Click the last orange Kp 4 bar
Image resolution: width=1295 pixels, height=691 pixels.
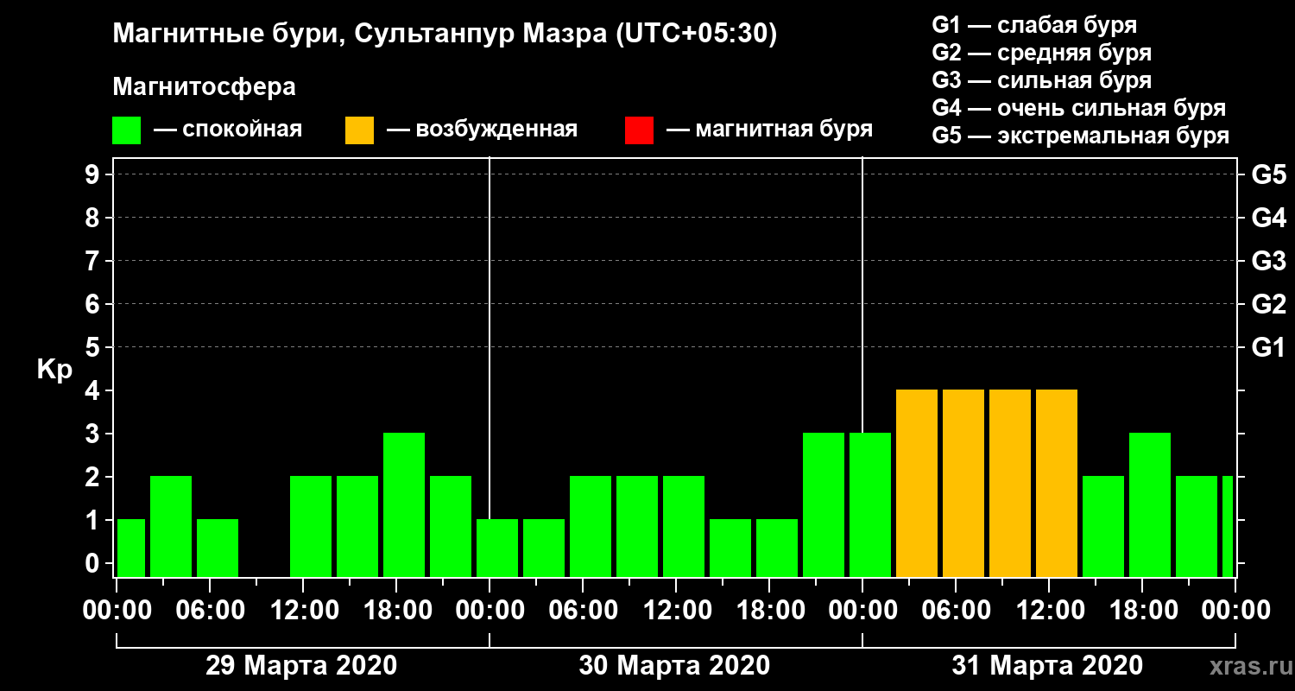tap(1057, 483)
